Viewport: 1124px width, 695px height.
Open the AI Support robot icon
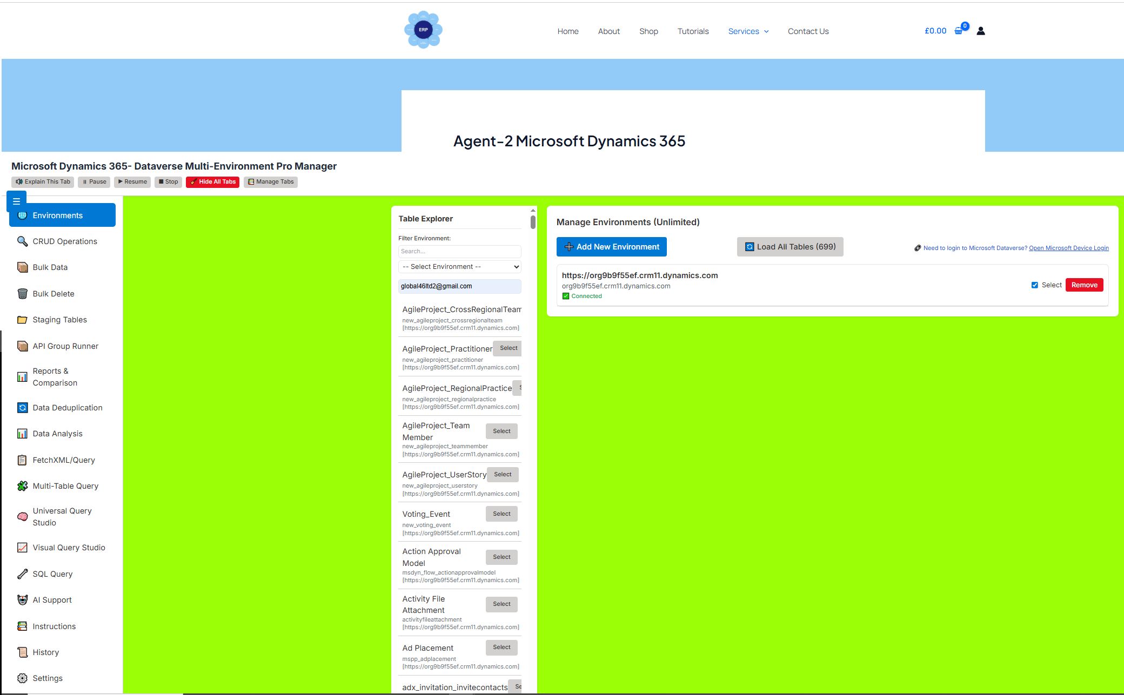[x=22, y=599]
